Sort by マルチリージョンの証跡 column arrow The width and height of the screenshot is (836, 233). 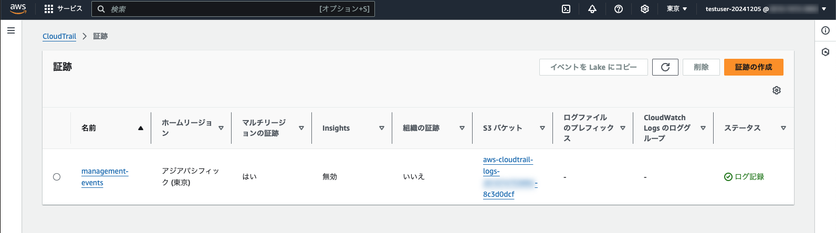pyautogui.click(x=301, y=128)
